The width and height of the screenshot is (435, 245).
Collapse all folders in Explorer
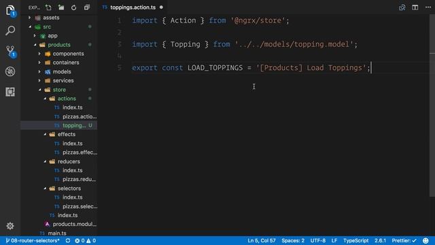coord(87,7)
